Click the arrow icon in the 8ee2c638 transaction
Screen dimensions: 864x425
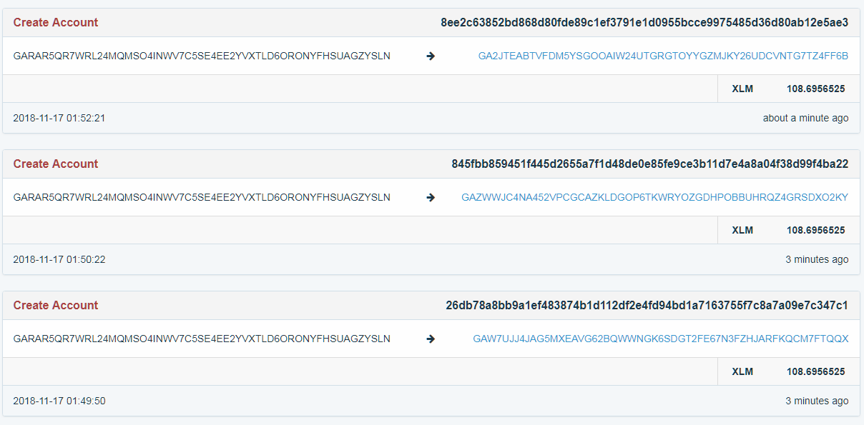[431, 56]
